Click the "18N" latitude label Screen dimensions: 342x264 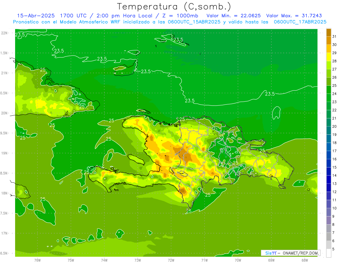(x=5, y=193)
